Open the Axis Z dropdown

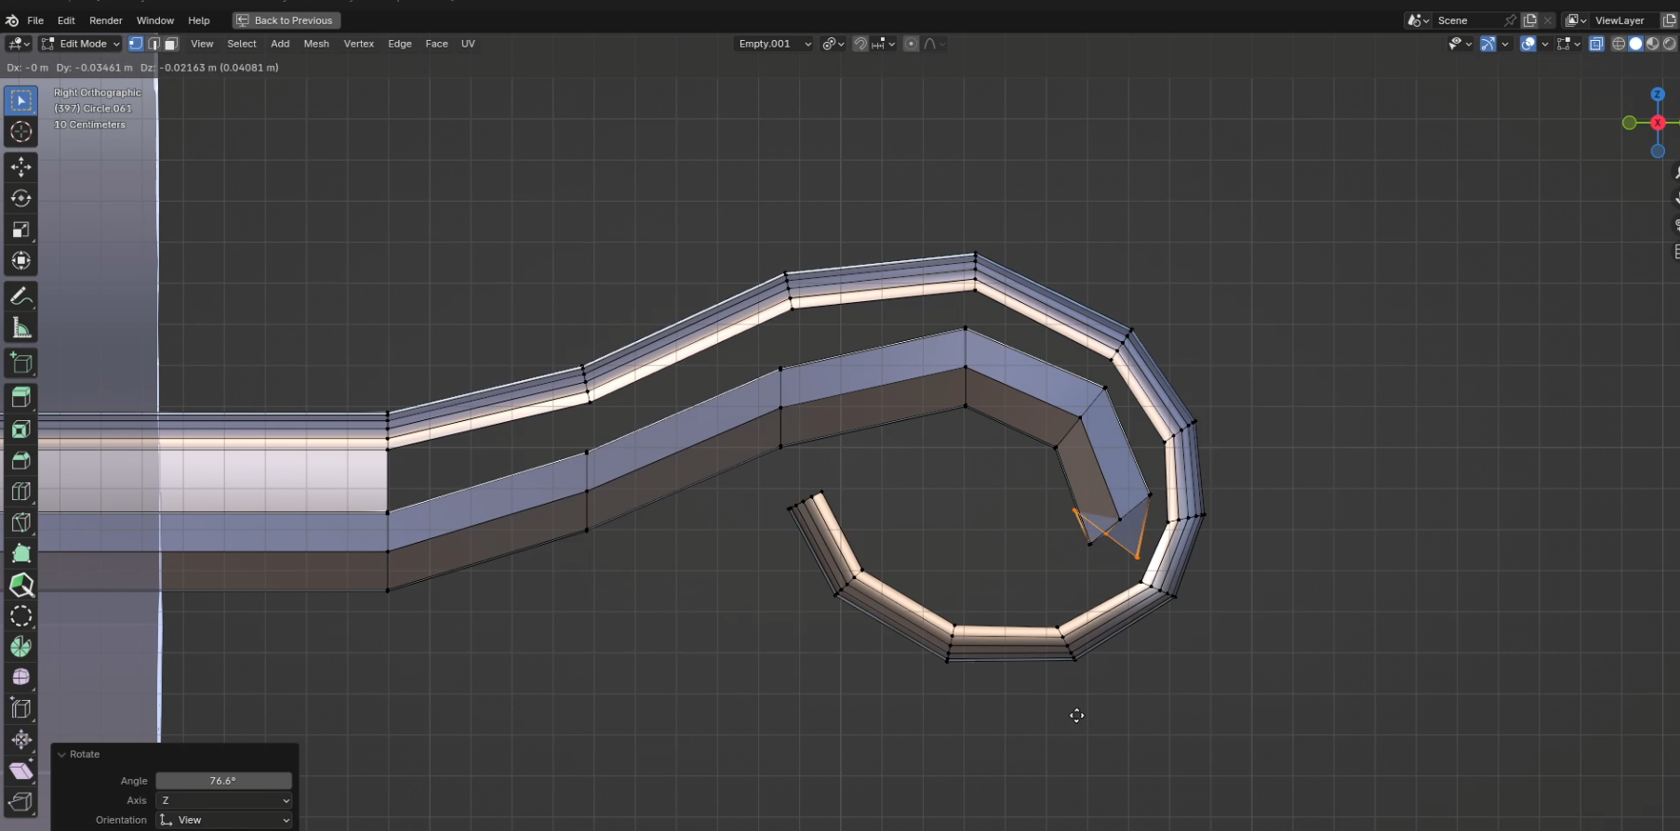224,800
